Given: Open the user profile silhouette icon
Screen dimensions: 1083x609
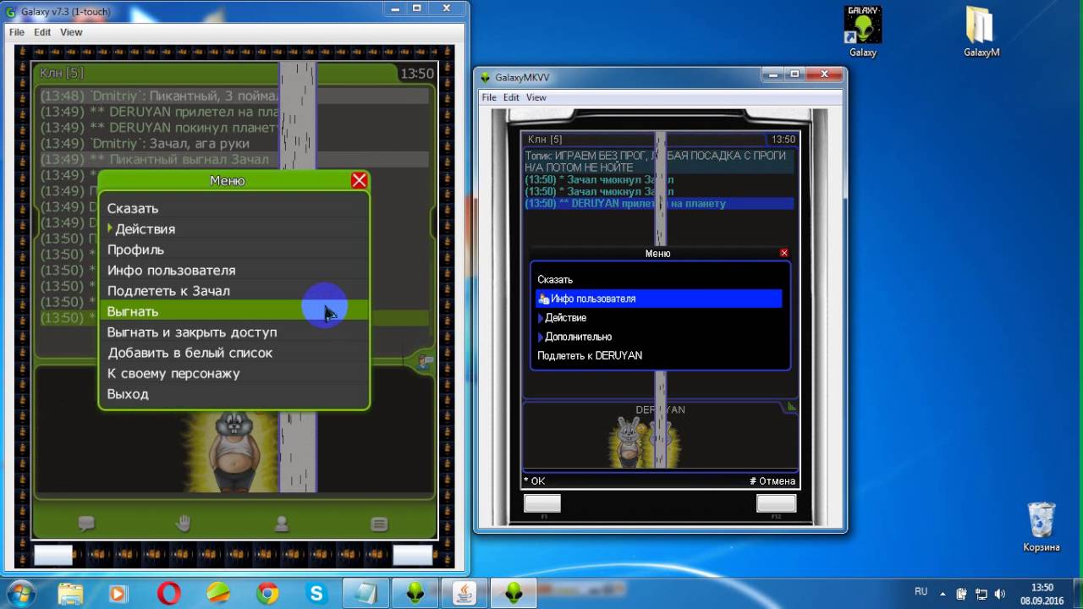Looking at the screenshot, I should click(282, 524).
